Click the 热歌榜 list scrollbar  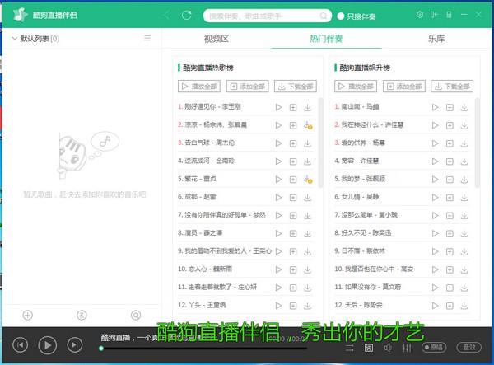(320, 143)
